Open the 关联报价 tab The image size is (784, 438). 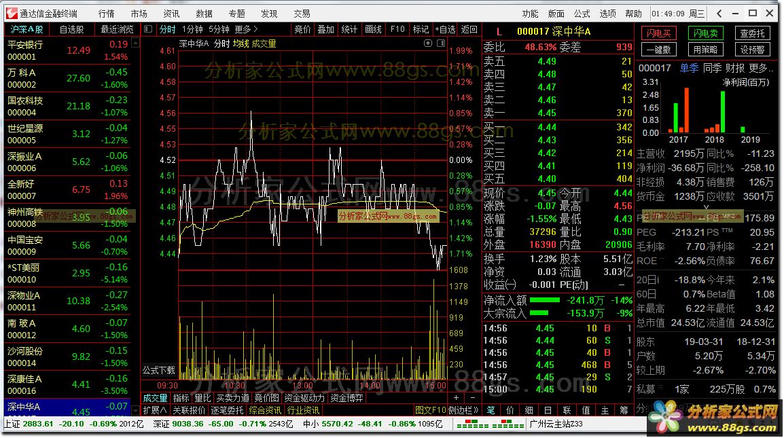point(189,410)
